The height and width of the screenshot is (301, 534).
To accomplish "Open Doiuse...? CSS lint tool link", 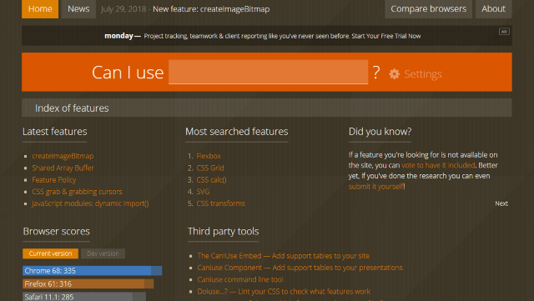I will 284,292.
